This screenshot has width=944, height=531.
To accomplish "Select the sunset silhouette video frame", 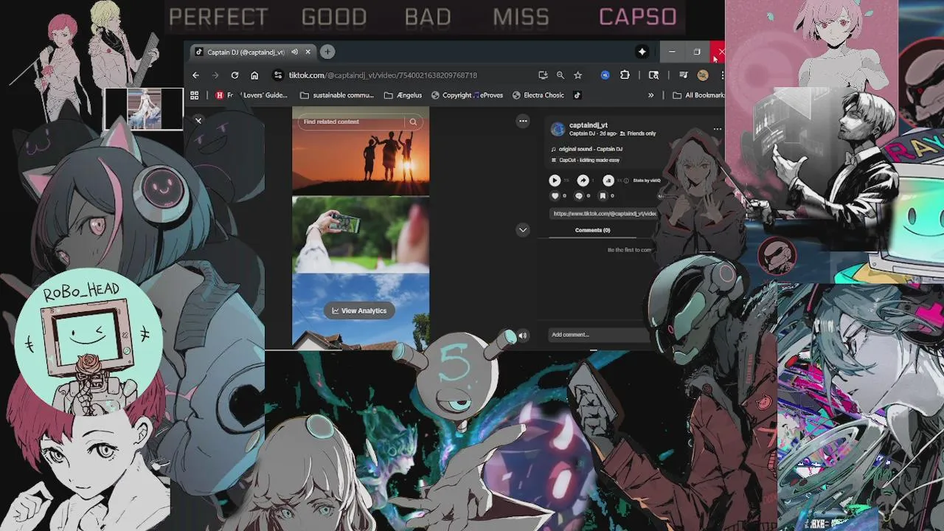I will [x=361, y=151].
